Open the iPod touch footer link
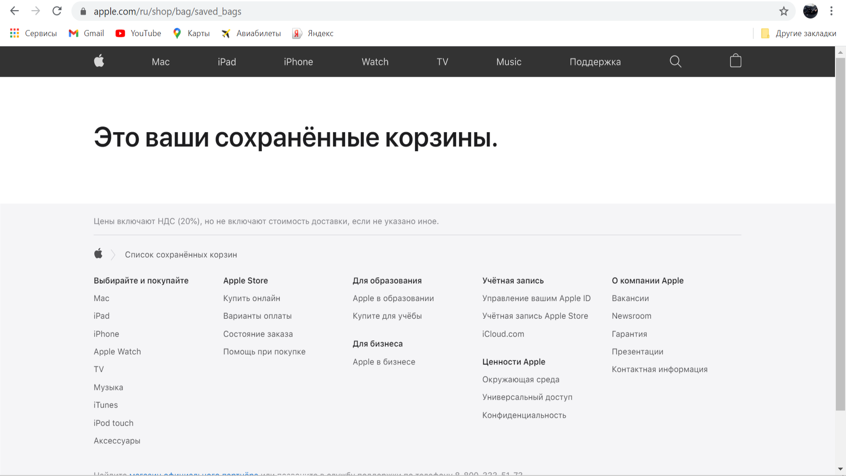The image size is (846, 476). (x=113, y=423)
